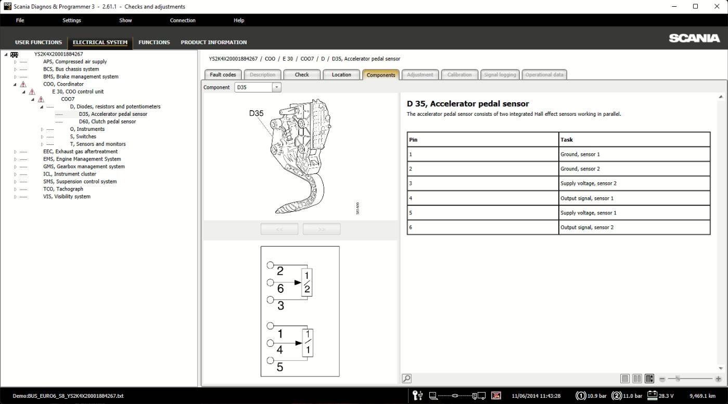Expand TCO, Tachograph node
The height and width of the screenshot is (404, 728).
(15, 189)
